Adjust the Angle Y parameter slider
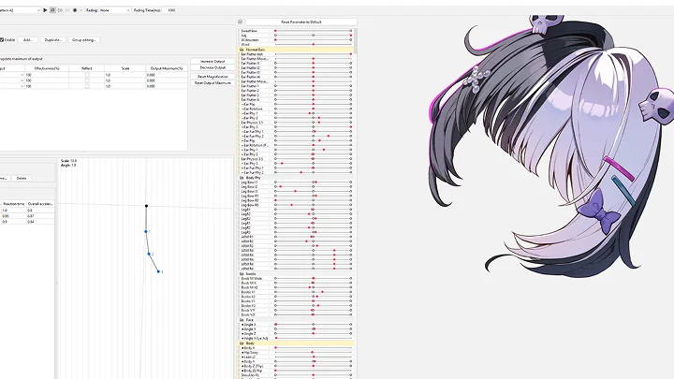674x379 pixels. click(x=313, y=329)
